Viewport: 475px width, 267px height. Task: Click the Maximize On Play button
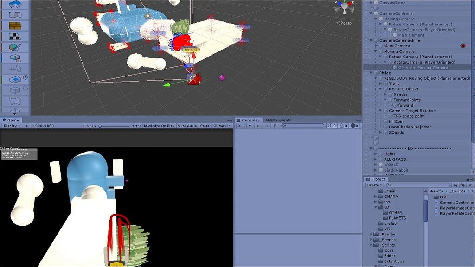(x=159, y=125)
